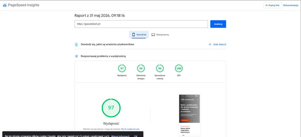Screen dimensions: 301x137
Task: Click the info icon beside Brak danych
Action: (210, 44)
